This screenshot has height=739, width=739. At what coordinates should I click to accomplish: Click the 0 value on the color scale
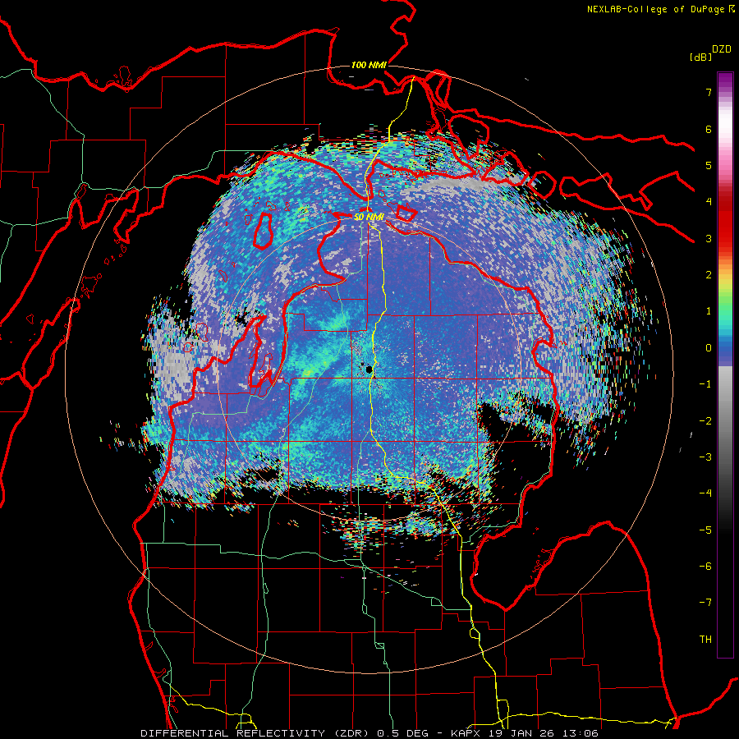(709, 348)
